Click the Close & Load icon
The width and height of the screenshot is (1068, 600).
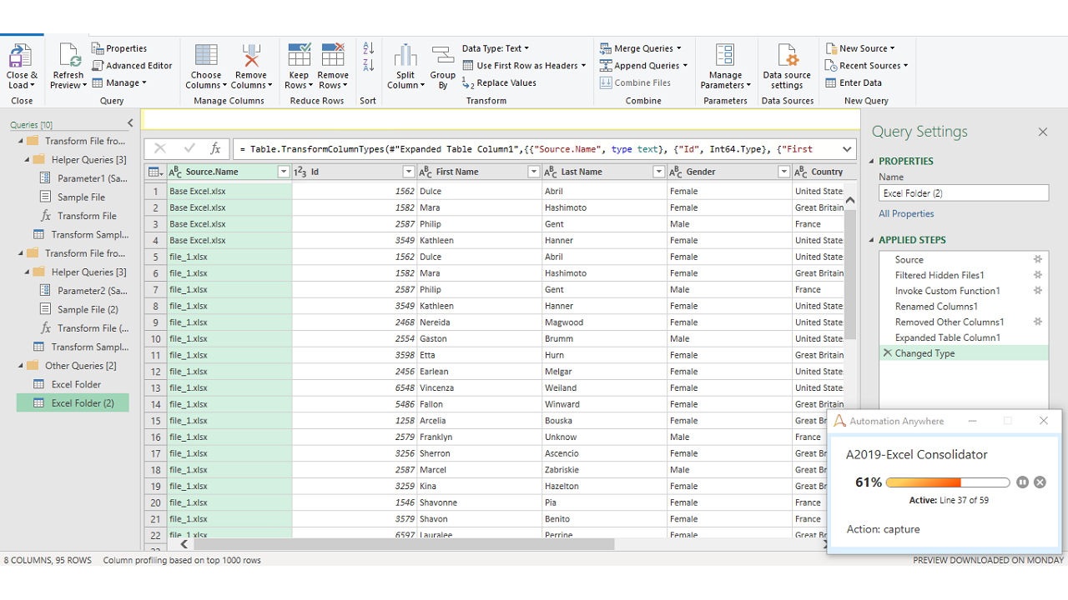20,57
